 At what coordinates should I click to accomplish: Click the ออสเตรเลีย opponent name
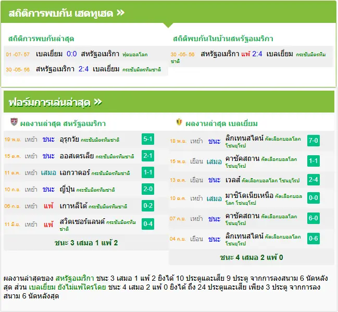pos(77,156)
